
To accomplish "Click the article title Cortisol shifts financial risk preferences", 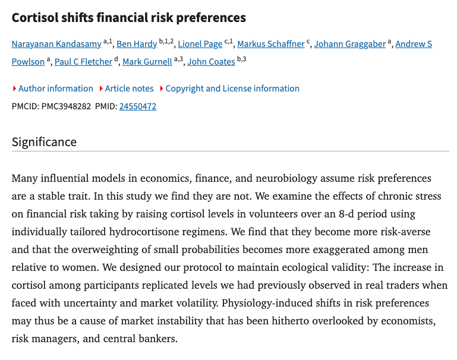I will pyautogui.click(x=129, y=17).
